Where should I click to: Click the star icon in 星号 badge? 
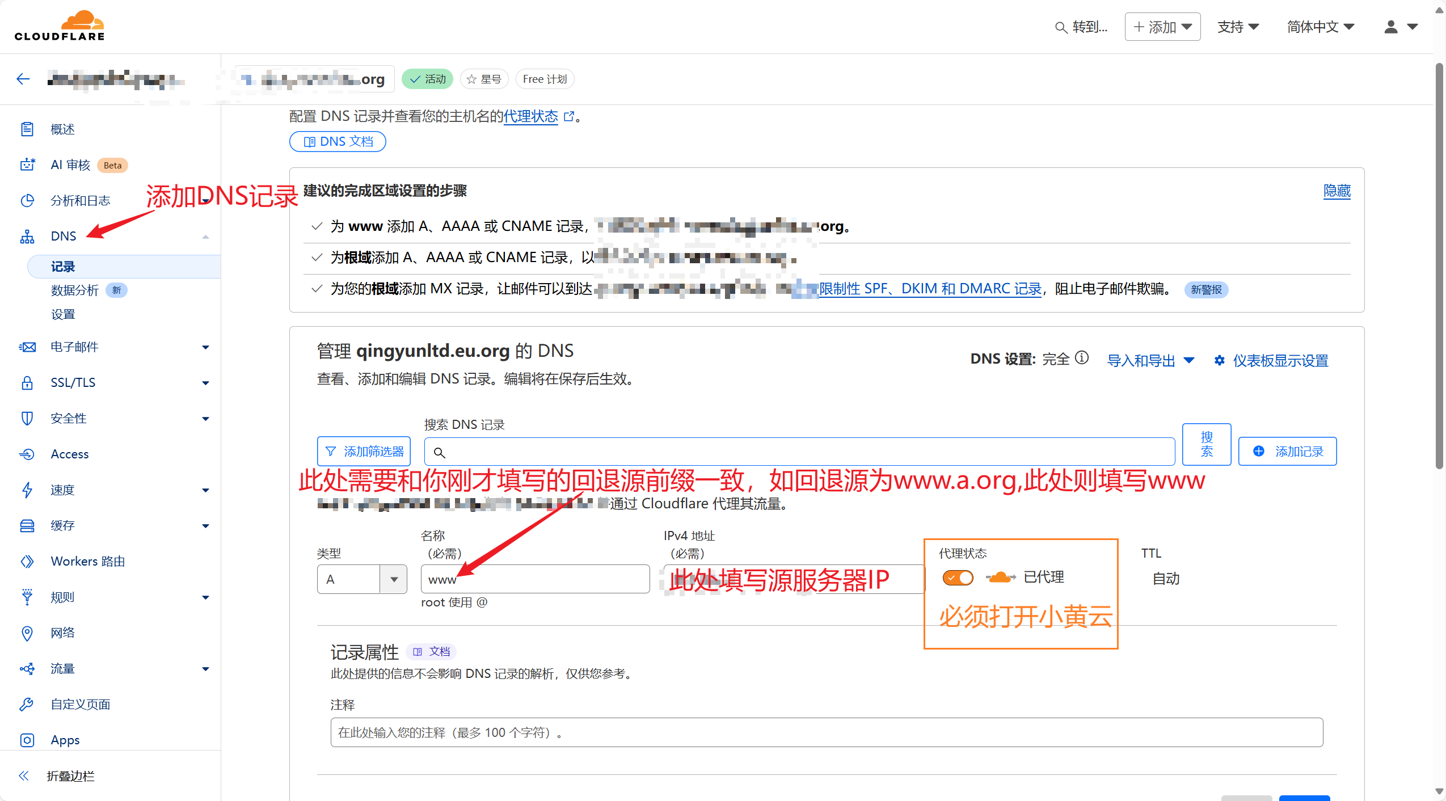tap(471, 79)
